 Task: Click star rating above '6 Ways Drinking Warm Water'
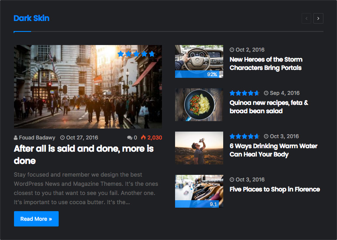[x=244, y=136]
